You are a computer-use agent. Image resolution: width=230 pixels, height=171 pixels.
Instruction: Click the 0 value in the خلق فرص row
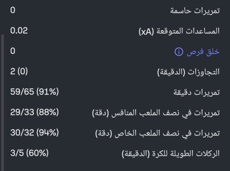click(x=13, y=51)
